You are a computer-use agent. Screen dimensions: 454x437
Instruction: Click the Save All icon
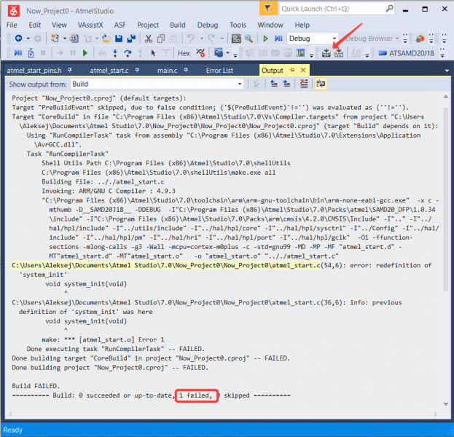pos(131,39)
